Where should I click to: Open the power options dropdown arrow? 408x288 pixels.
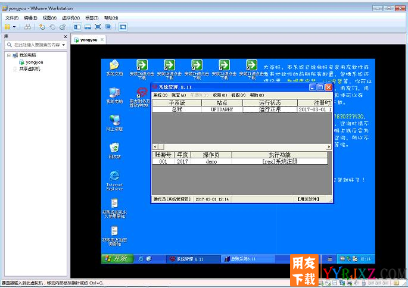(14, 27)
